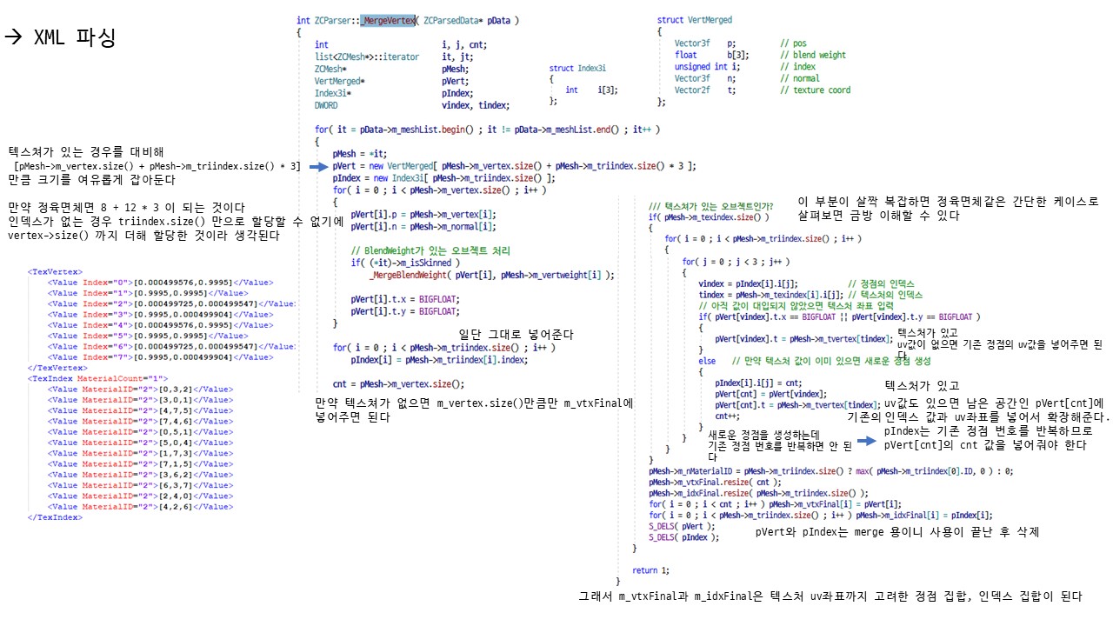Click the 'pIndex = new Index3i[' allocation line
Viewport: 1113px width, 626px height.
point(443,177)
